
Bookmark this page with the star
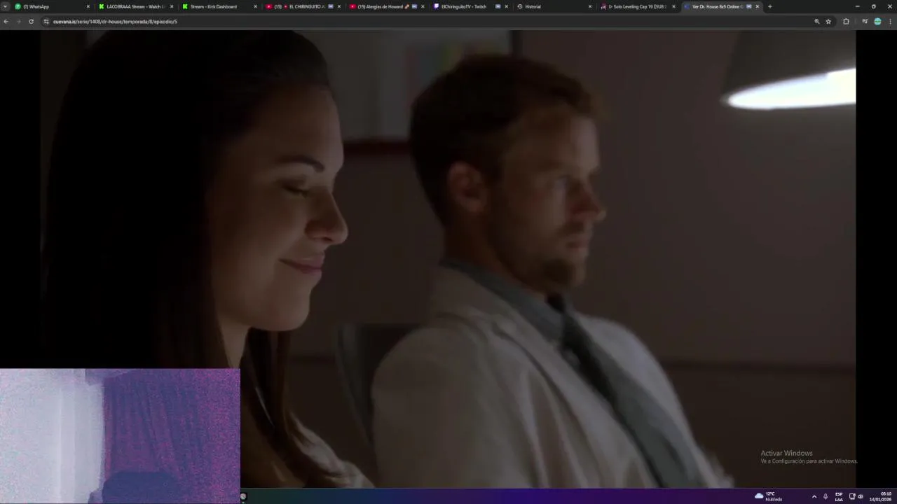click(828, 21)
